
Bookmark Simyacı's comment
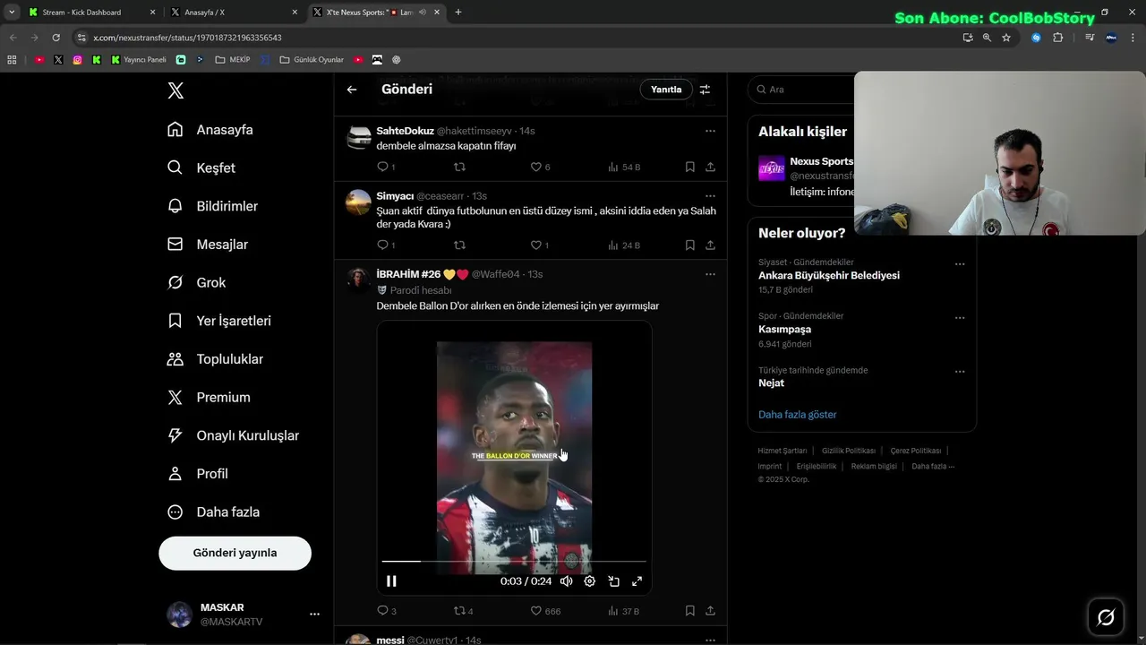tap(689, 245)
